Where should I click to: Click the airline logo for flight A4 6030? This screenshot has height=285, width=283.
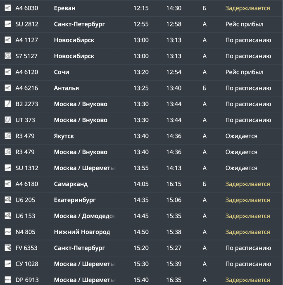[8, 8]
